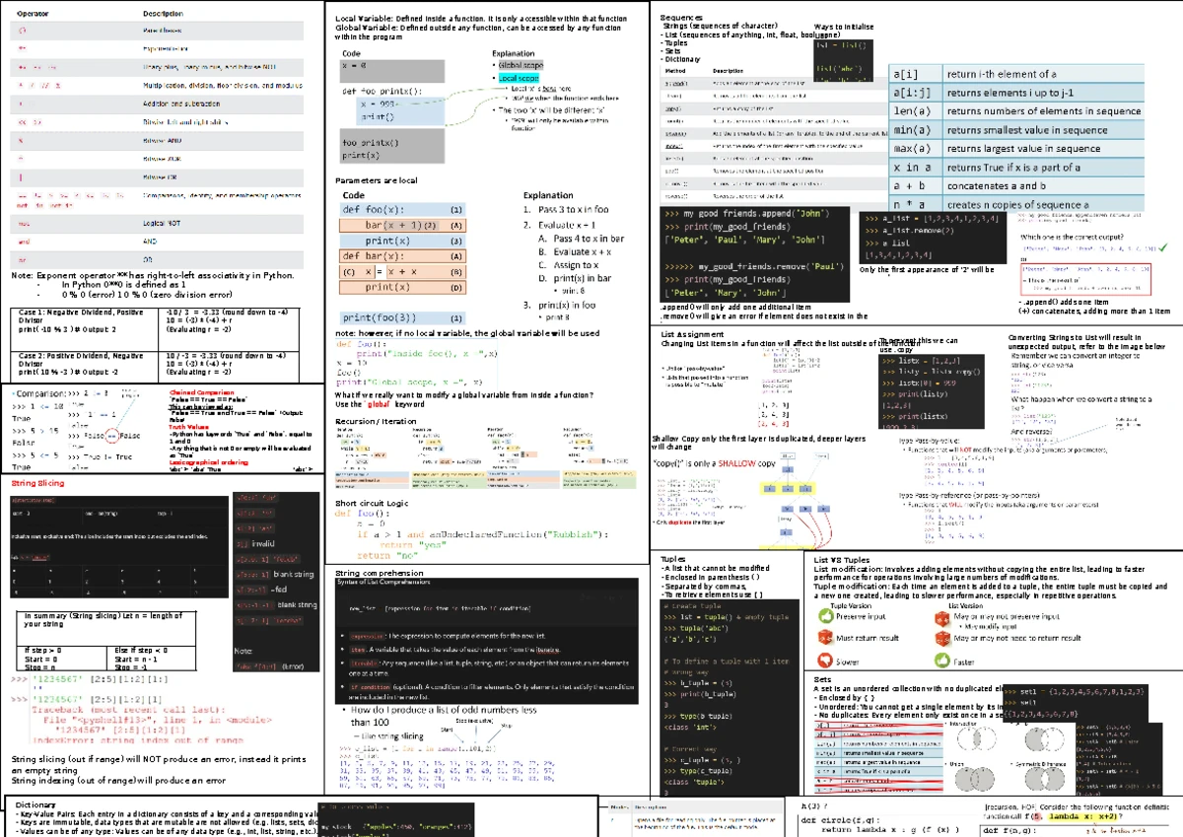
Task: Click the 'Operator' column header
Action: coord(35,14)
